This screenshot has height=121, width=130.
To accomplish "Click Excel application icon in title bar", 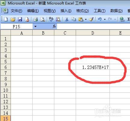I will [x=3, y=3].
